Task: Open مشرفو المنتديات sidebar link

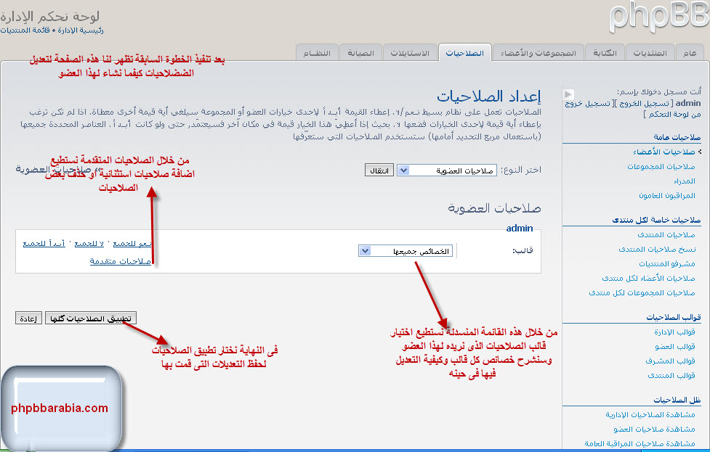Action: (x=667, y=263)
